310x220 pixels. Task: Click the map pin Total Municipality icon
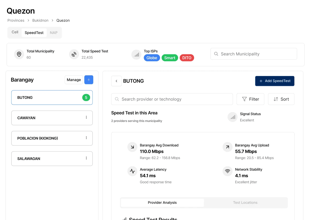click(19, 54)
